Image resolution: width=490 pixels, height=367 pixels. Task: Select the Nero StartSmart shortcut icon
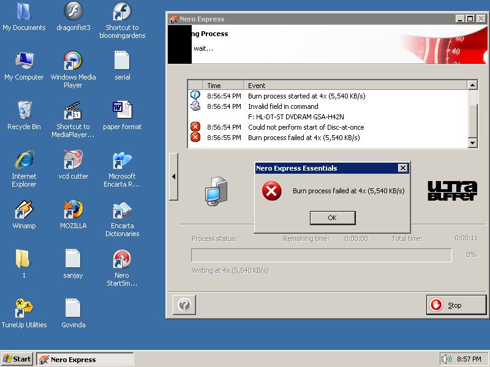[x=122, y=268]
